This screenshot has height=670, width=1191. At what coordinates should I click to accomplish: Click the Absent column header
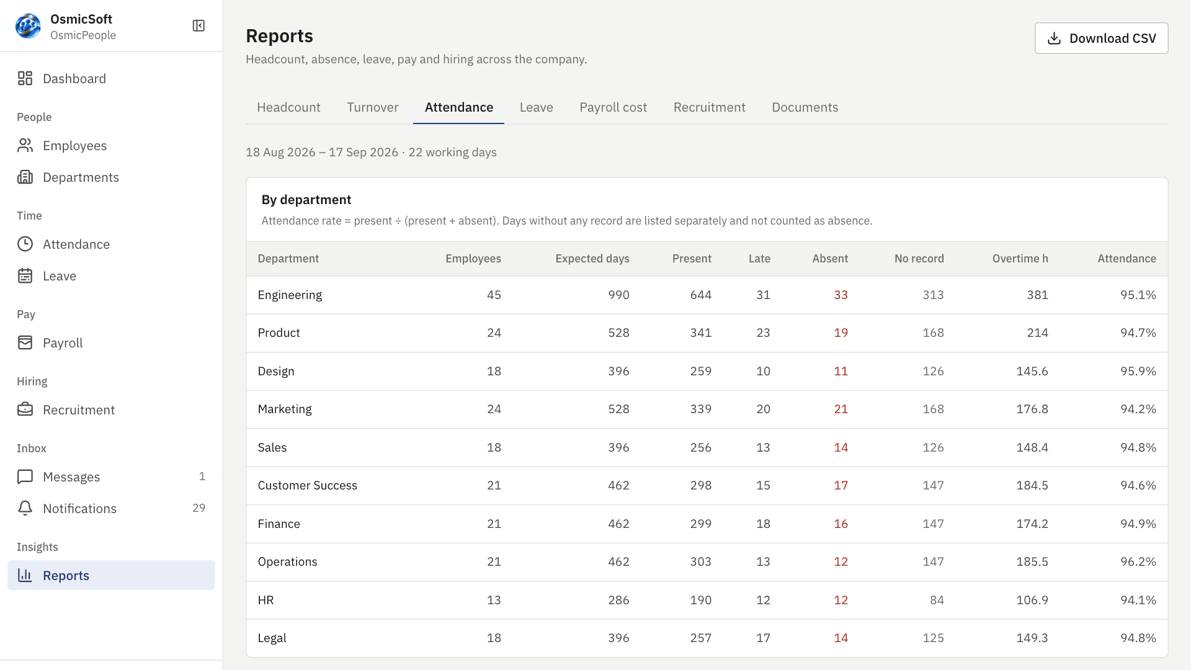pos(830,259)
